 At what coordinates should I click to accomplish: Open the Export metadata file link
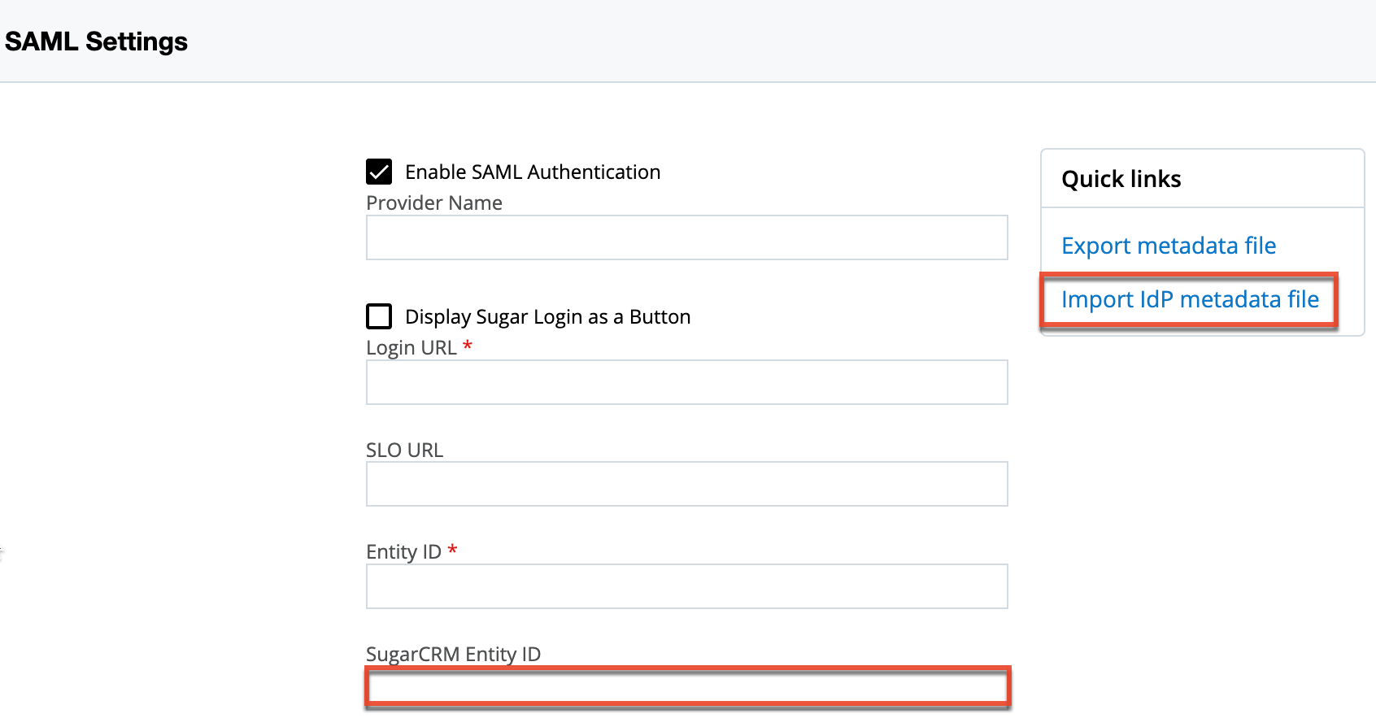pyautogui.click(x=1169, y=246)
